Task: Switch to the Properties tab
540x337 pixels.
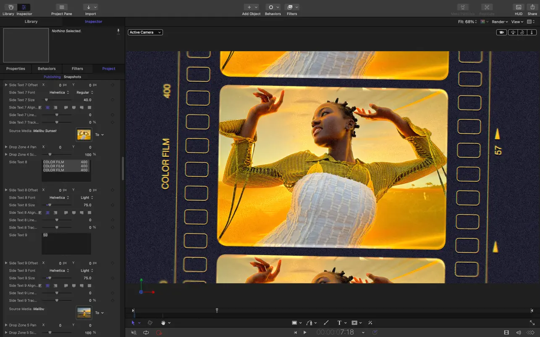Action: [16, 68]
